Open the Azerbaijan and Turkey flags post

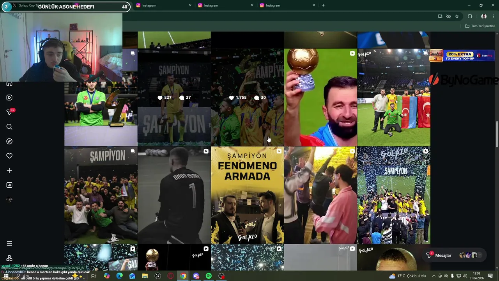(394, 97)
